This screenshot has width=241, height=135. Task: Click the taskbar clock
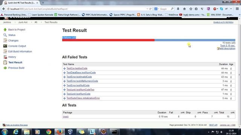click(231, 132)
